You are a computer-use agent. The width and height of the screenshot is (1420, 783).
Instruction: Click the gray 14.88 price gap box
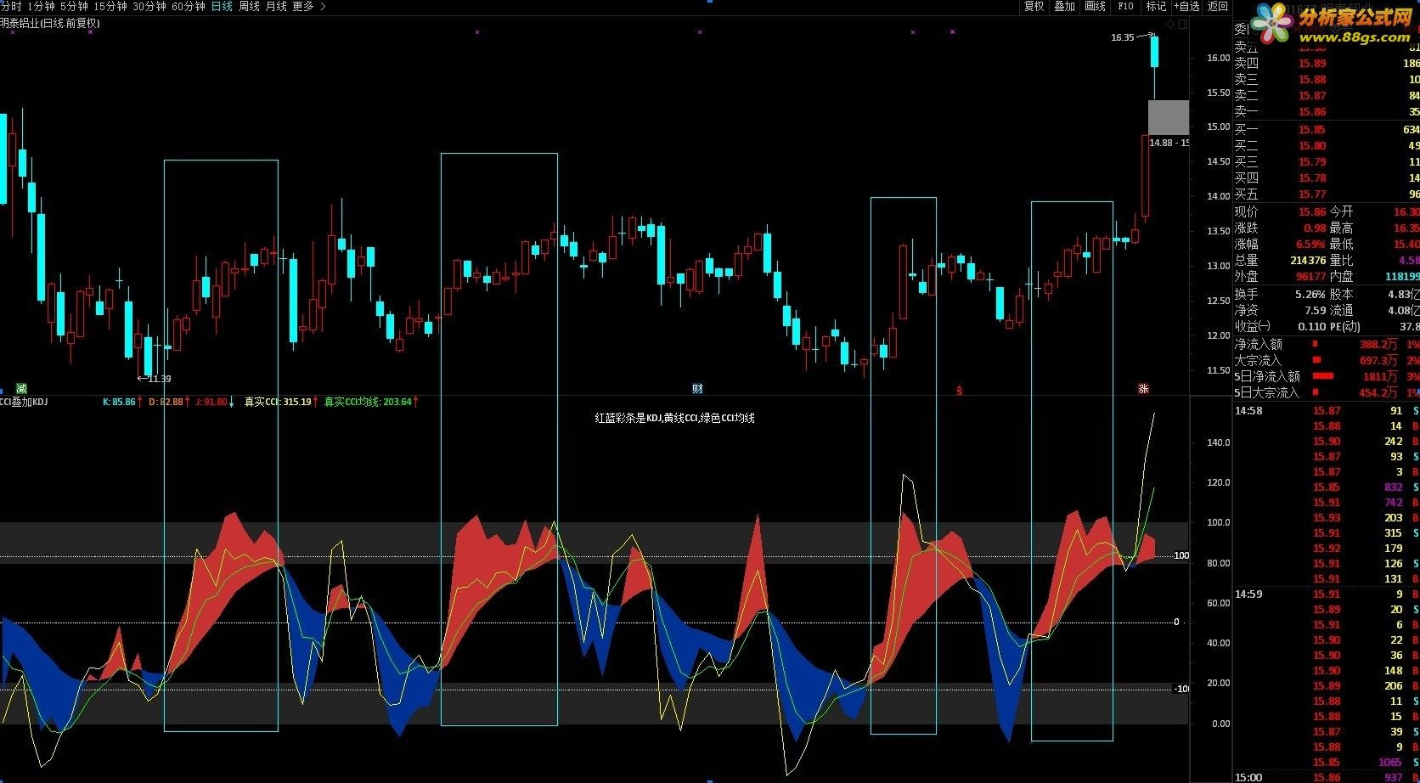tap(1168, 117)
